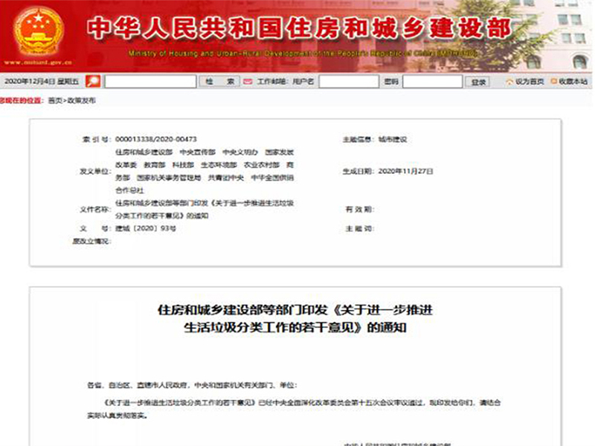Click the 主题信息 label
This screenshot has width=595, height=446.
pos(358,139)
